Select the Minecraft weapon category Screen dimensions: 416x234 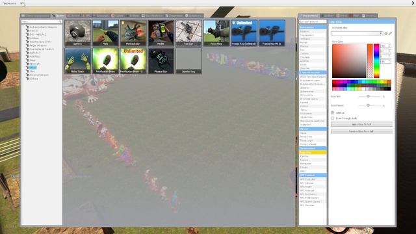(34, 64)
